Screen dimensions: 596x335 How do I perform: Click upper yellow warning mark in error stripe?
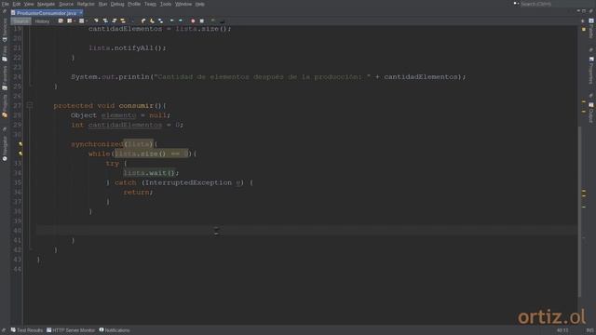point(584,101)
